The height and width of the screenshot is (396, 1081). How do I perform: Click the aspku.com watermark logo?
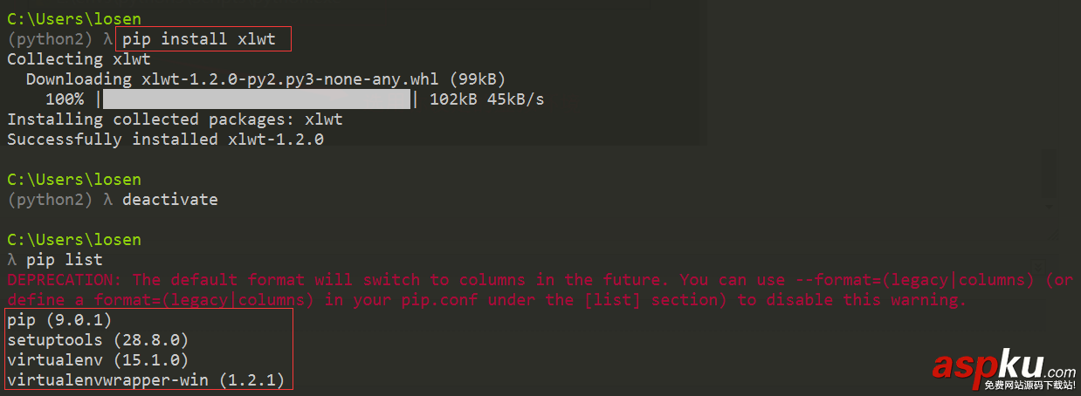tap(1003, 363)
